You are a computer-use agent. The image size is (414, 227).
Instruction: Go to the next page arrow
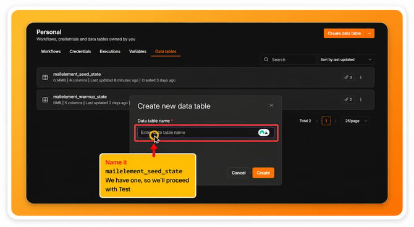(336, 121)
